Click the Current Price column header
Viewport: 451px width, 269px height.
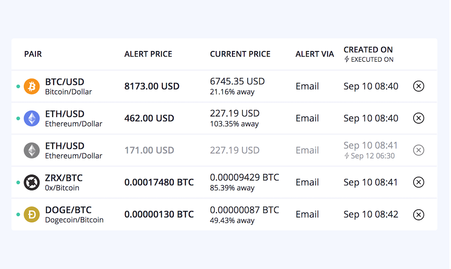click(x=240, y=54)
